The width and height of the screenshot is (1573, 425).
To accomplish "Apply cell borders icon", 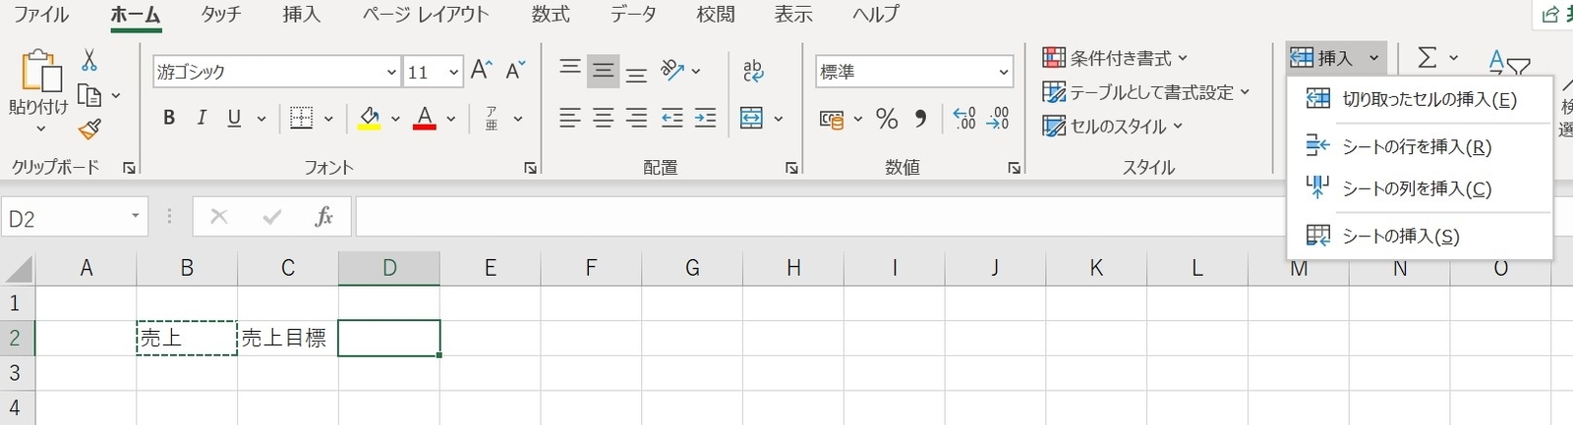I will 302,119.
